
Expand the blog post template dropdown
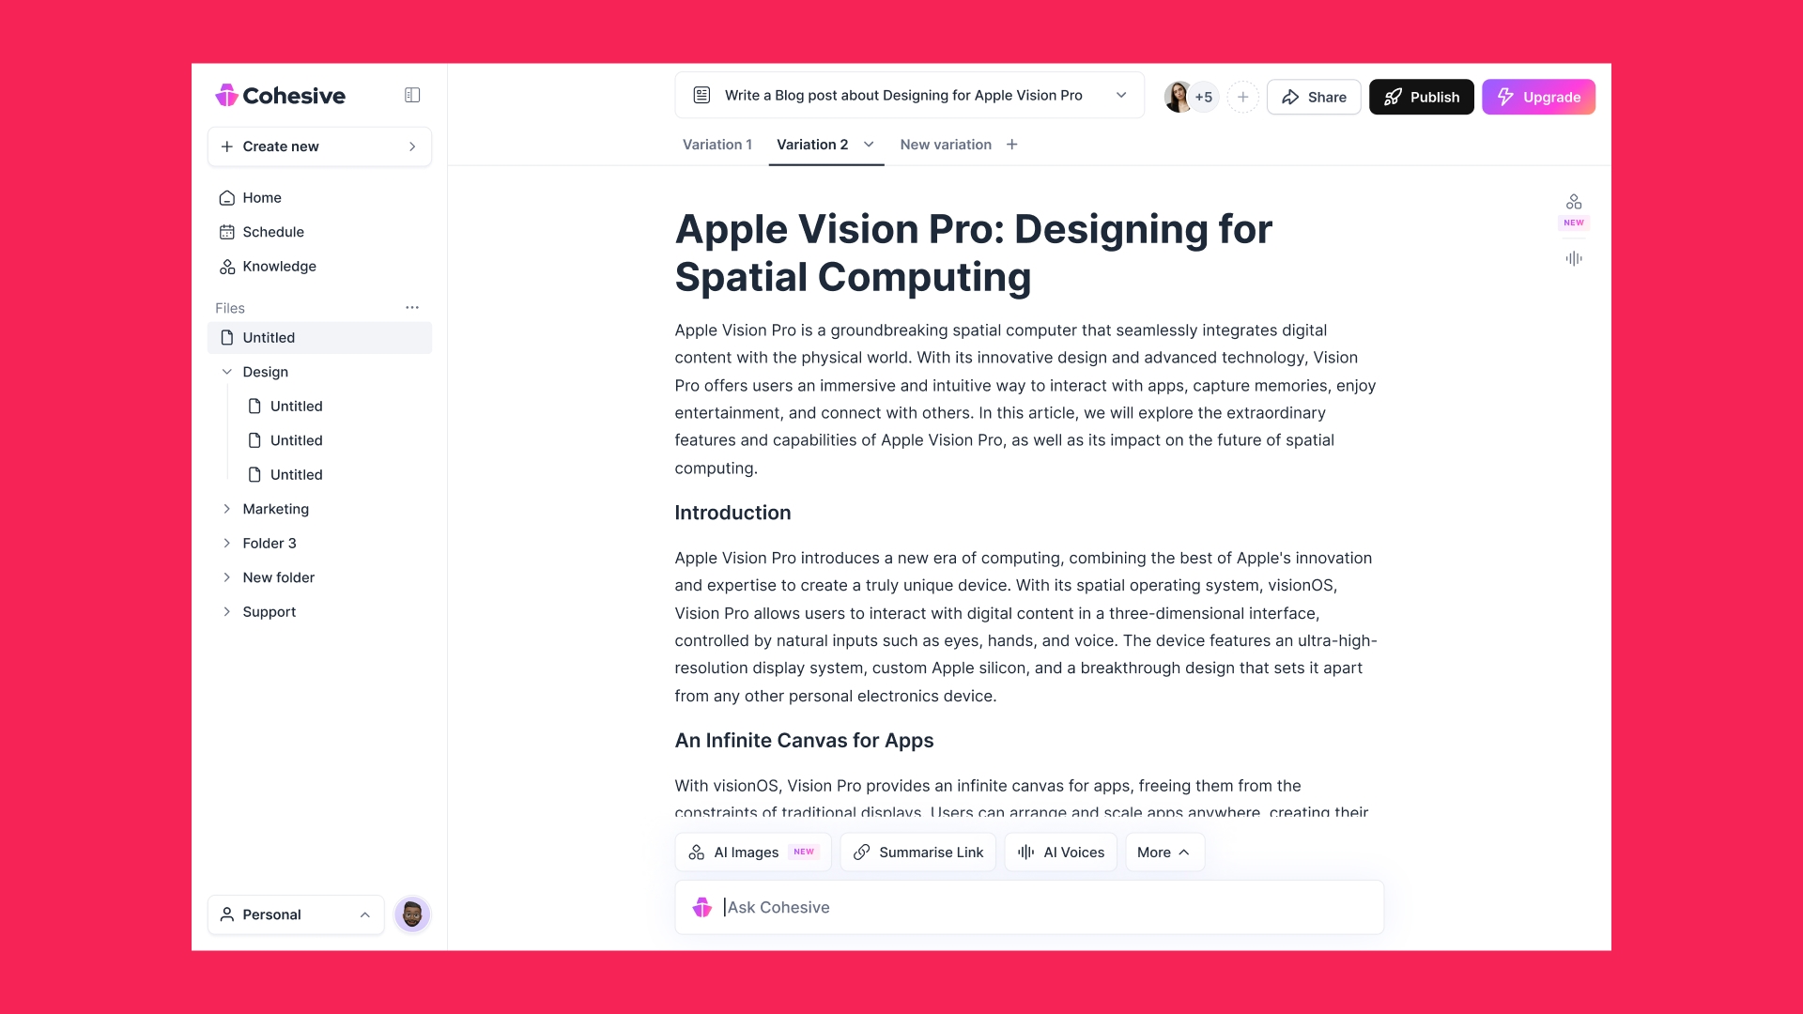[x=1120, y=97]
